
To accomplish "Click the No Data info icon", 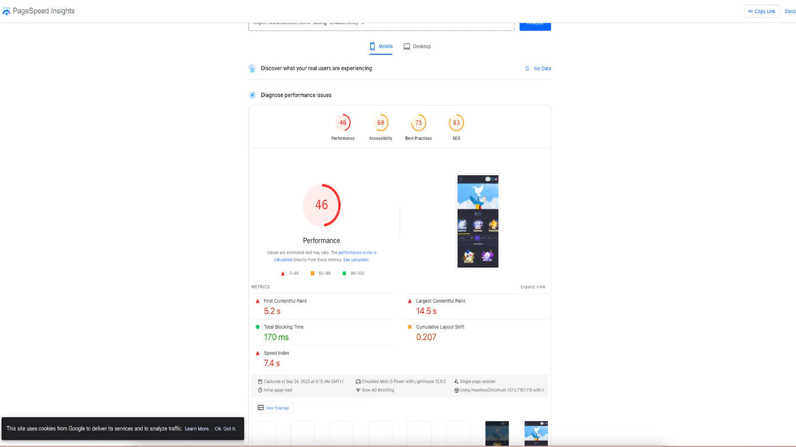I will click(x=527, y=69).
